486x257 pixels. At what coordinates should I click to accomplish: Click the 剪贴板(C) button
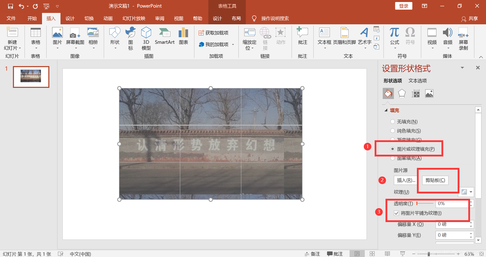tap(435, 180)
